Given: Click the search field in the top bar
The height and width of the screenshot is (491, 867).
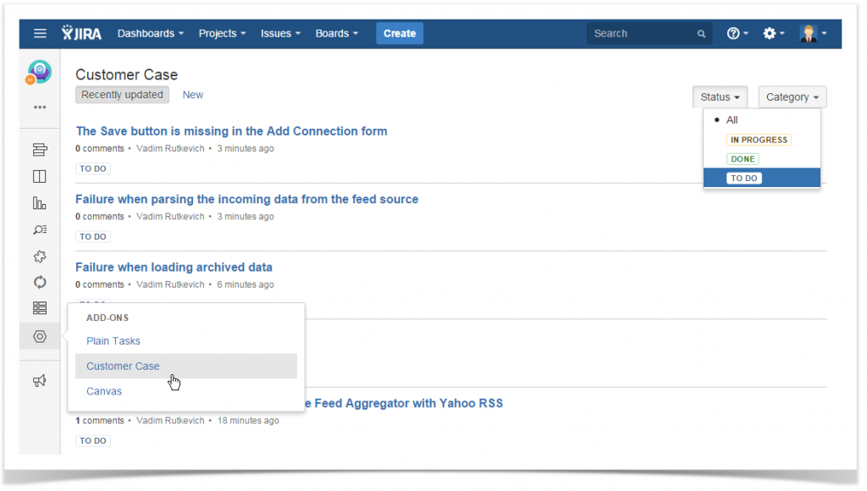Looking at the screenshot, I should [x=648, y=33].
